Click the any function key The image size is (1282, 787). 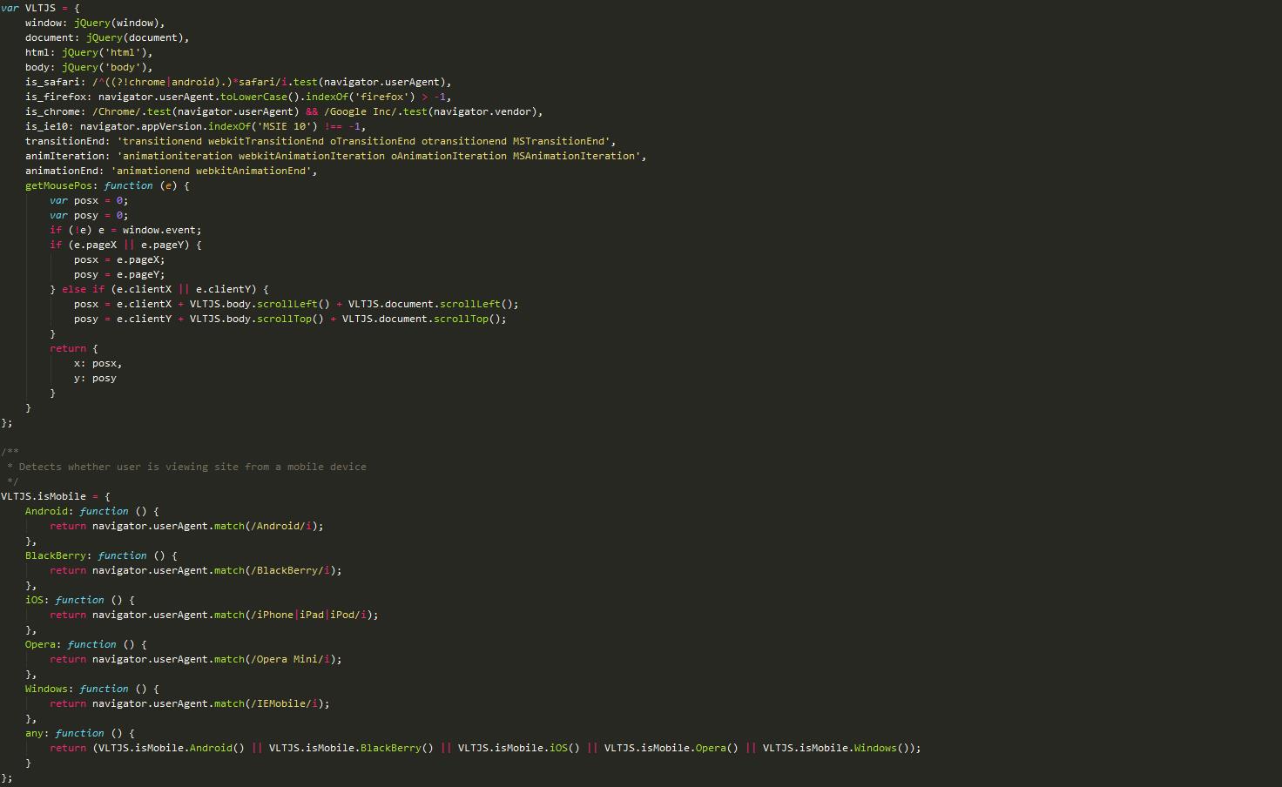pyautogui.click(x=37, y=733)
